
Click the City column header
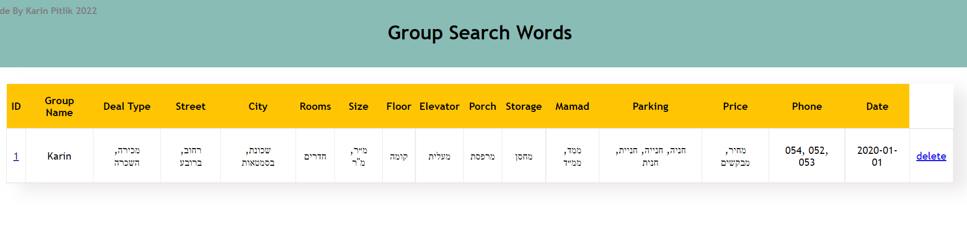coord(258,106)
